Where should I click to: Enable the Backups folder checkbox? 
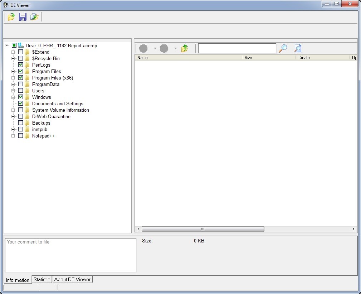click(x=21, y=123)
